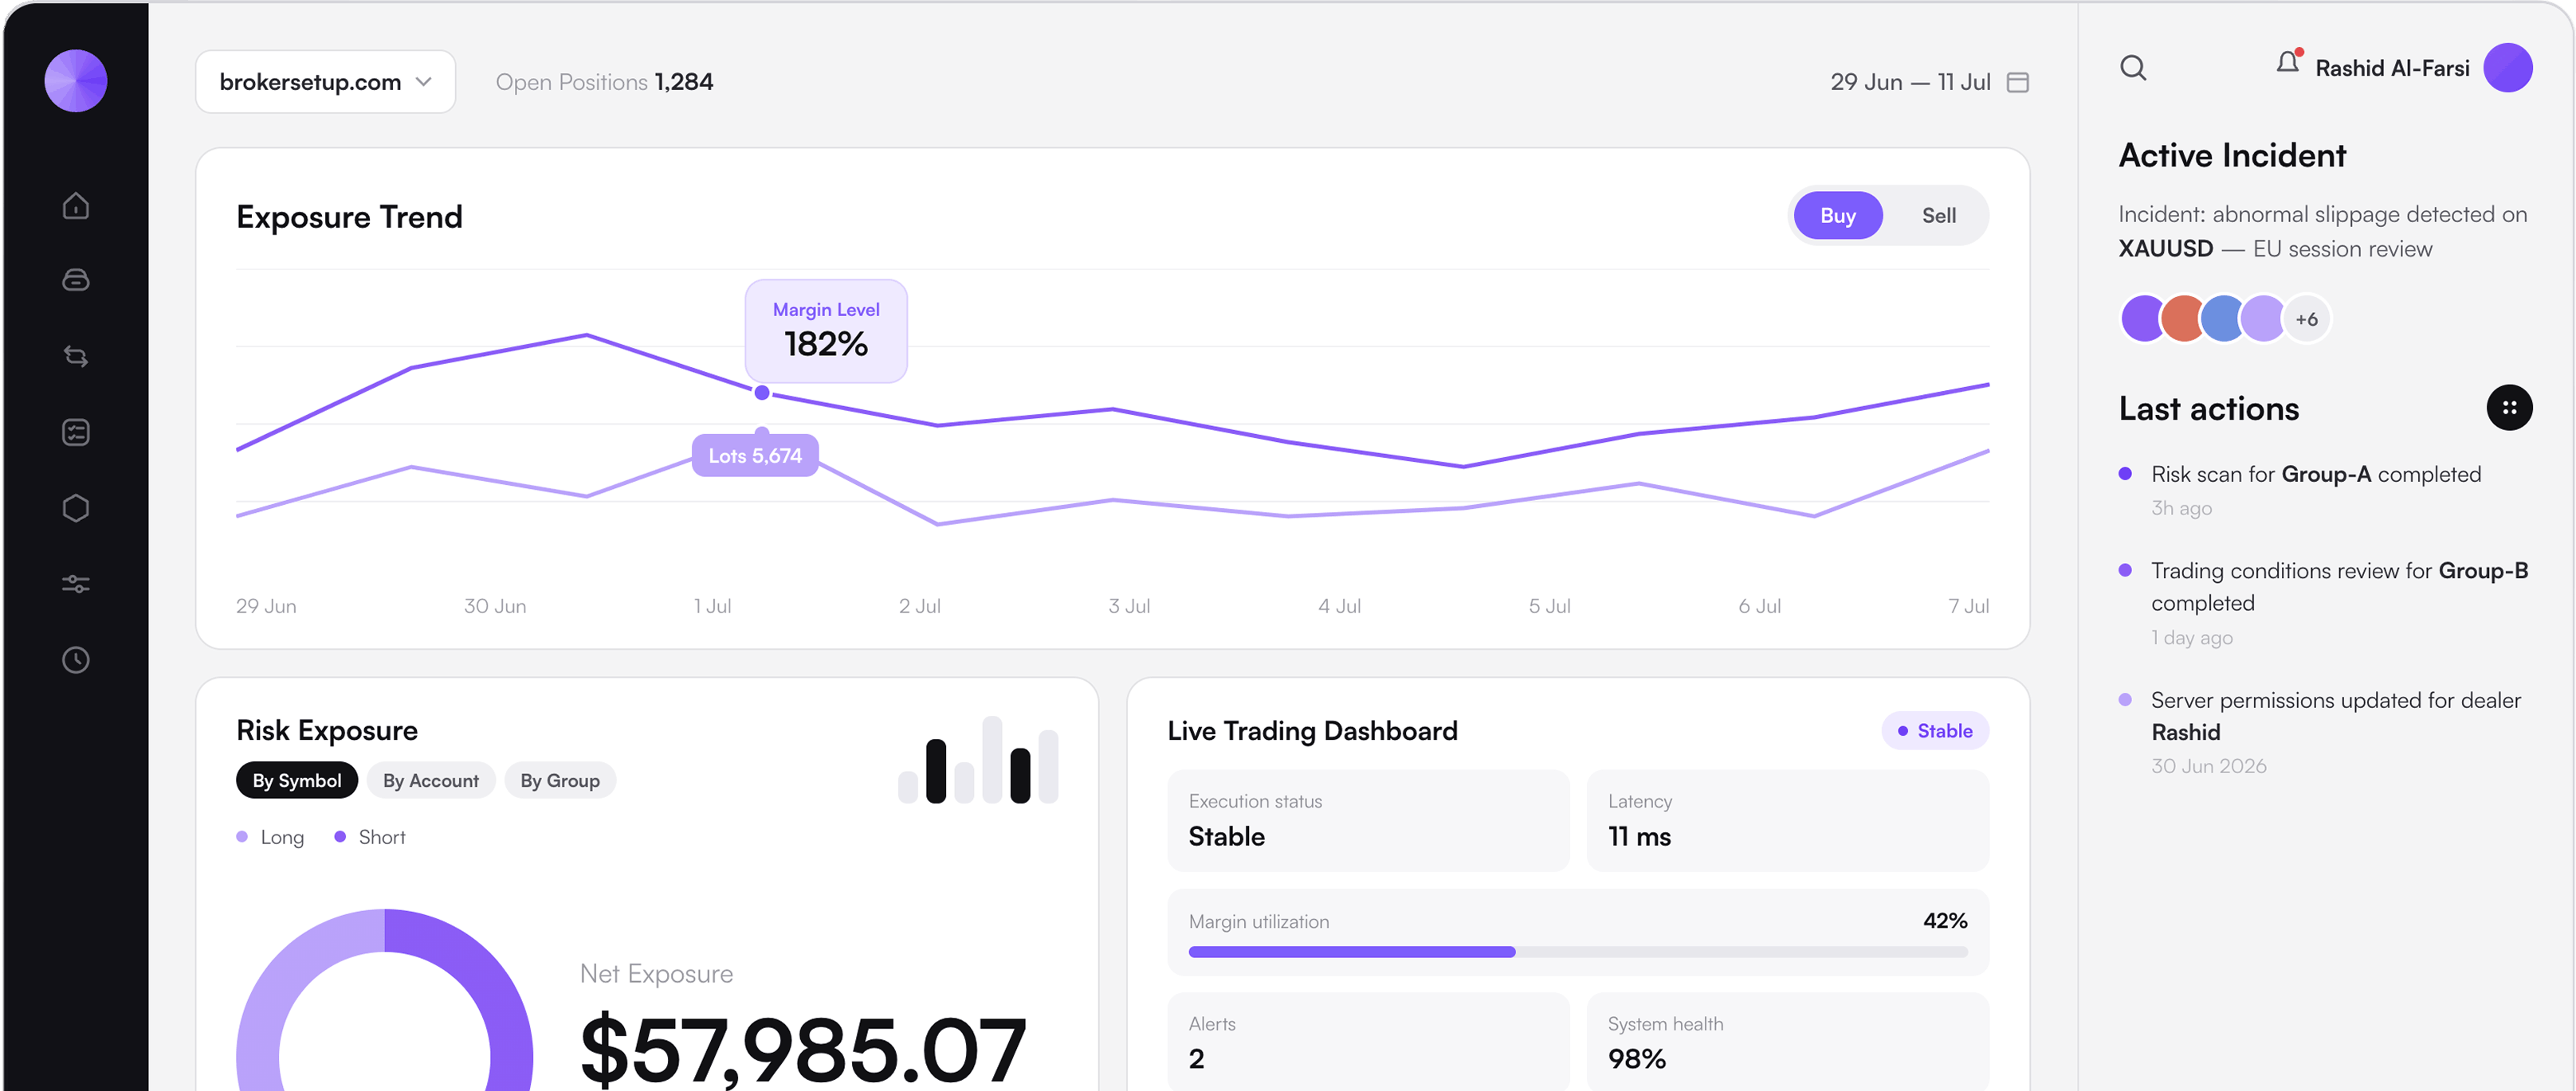Click the $57,985.07 net exposure value
The height and width of the screenshot is (1091, 2576).
pyautogui.click(x=803, y=1048)
